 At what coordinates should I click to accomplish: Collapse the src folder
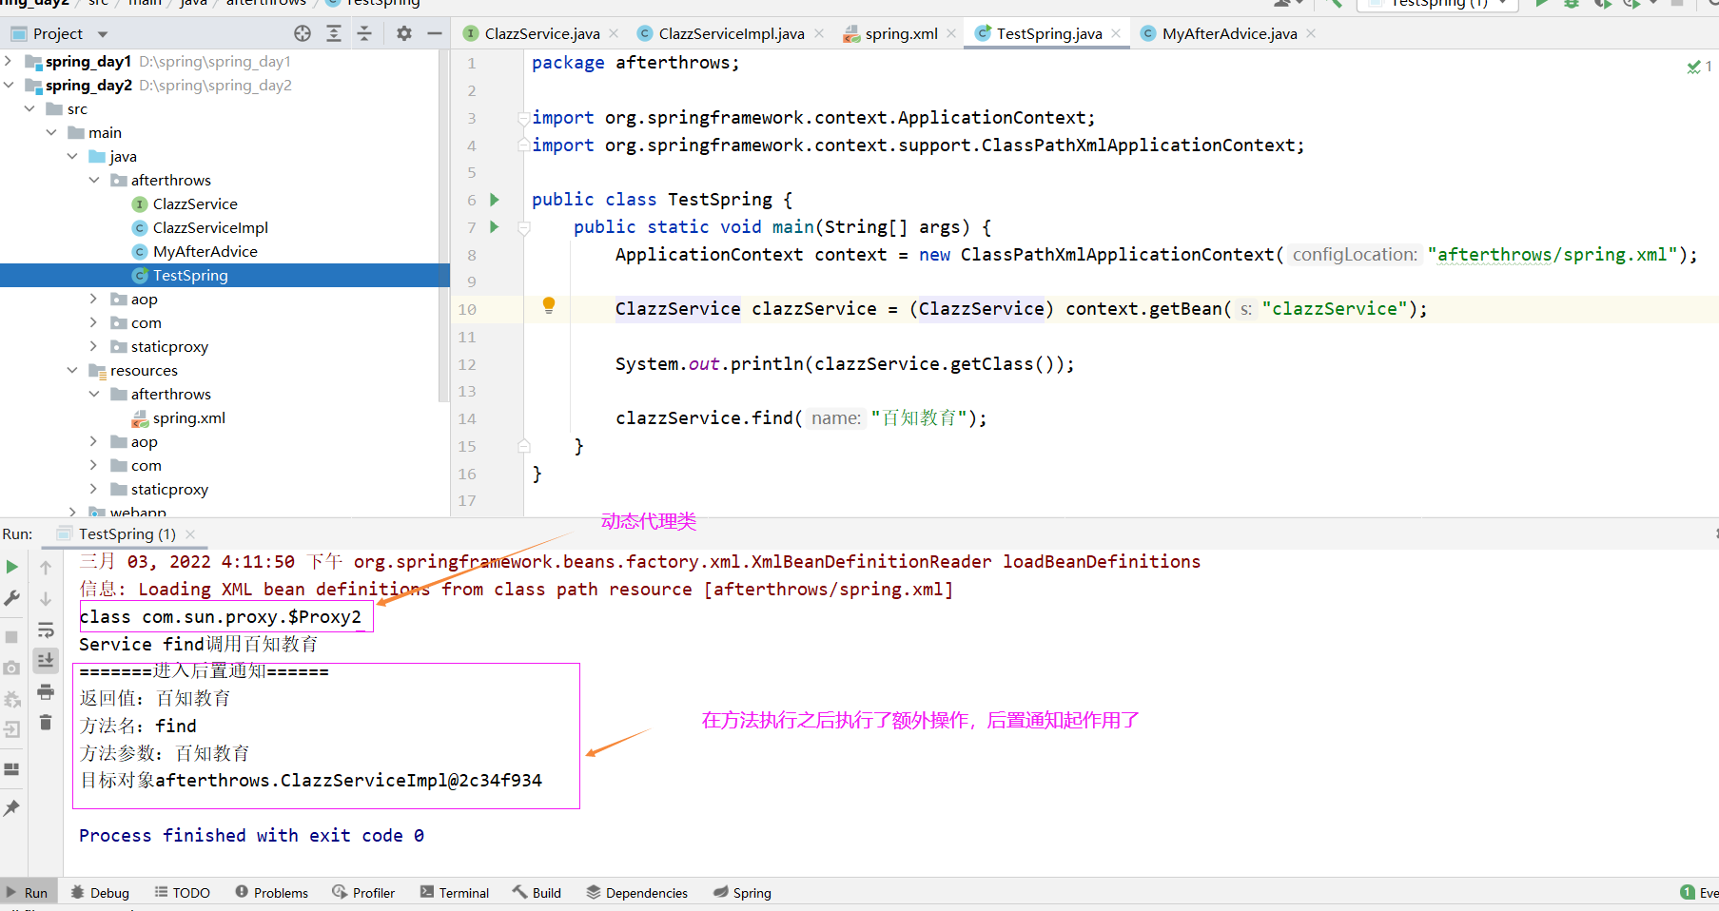click(29, 108)
